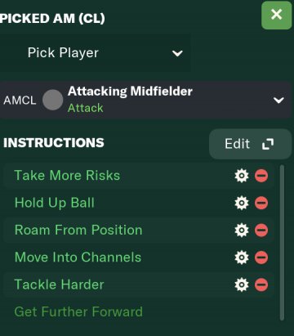This screenshot has height=336, width=294.
Task: Open settings gear for Hold Up Ball
Action: 242,203
